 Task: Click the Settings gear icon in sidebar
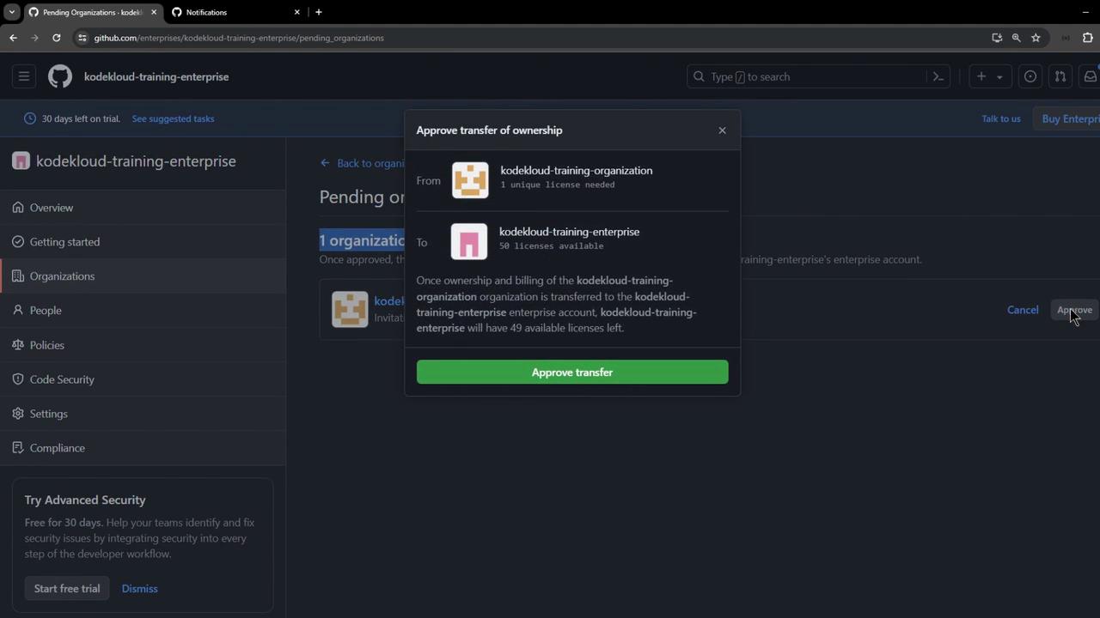pyautogui.click(x=18, y=414)
